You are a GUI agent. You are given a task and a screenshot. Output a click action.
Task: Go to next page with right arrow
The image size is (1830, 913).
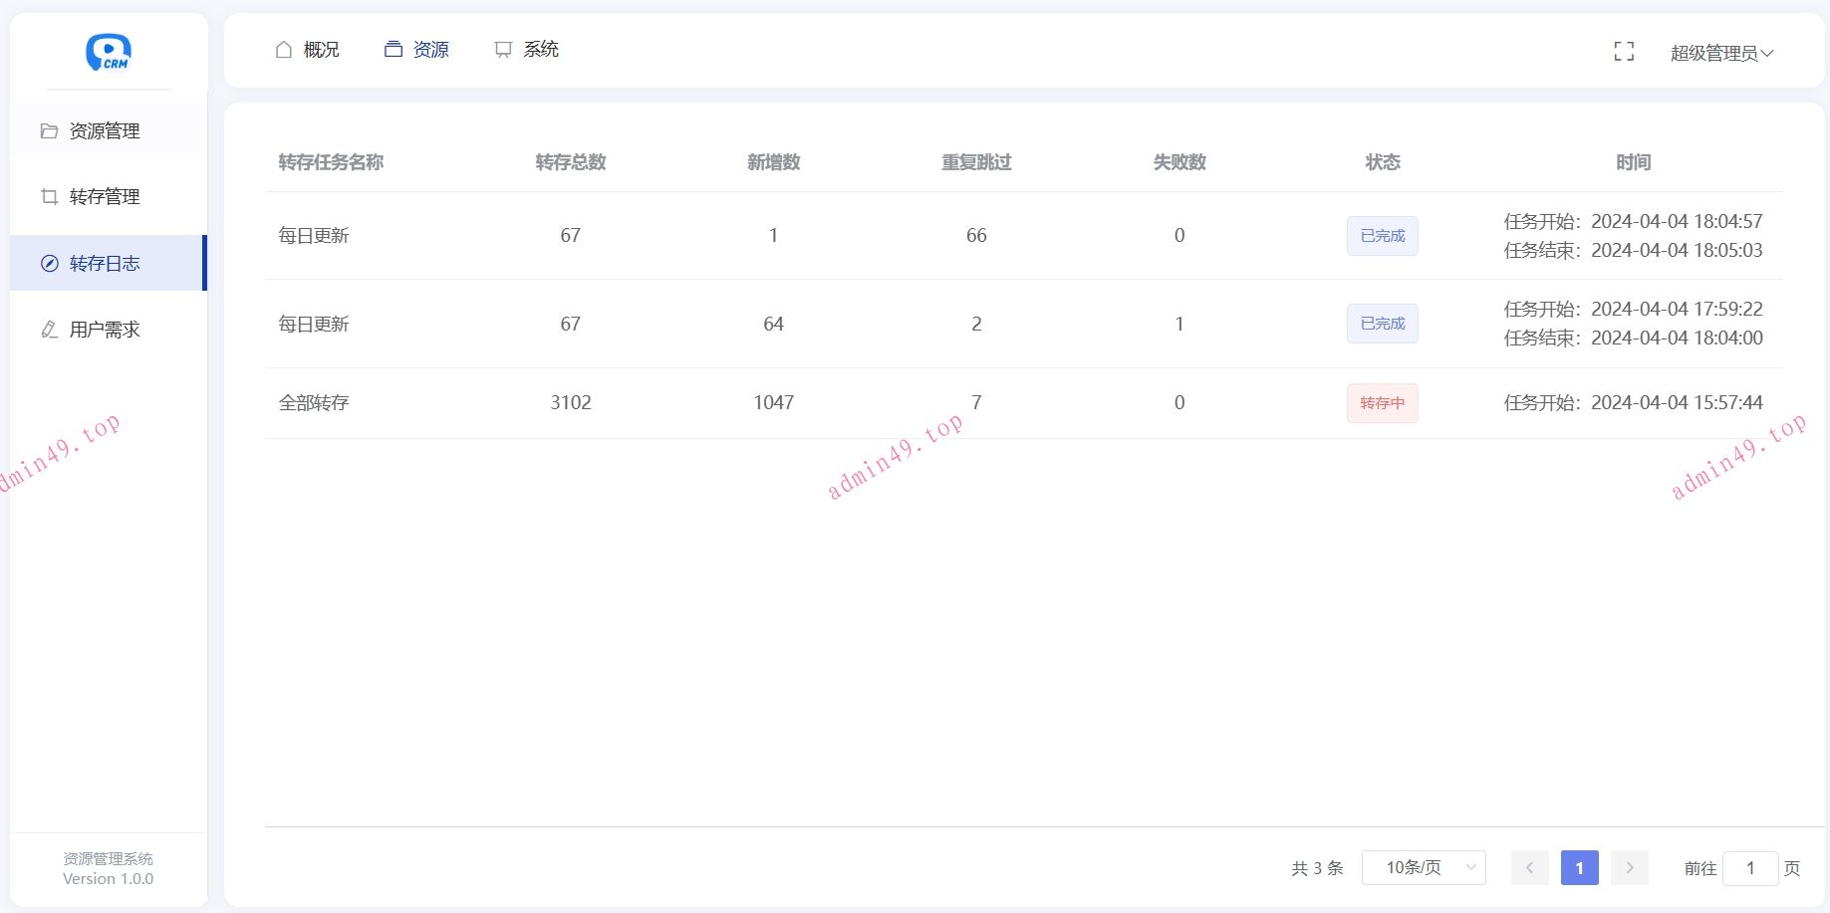[1629, 867]
